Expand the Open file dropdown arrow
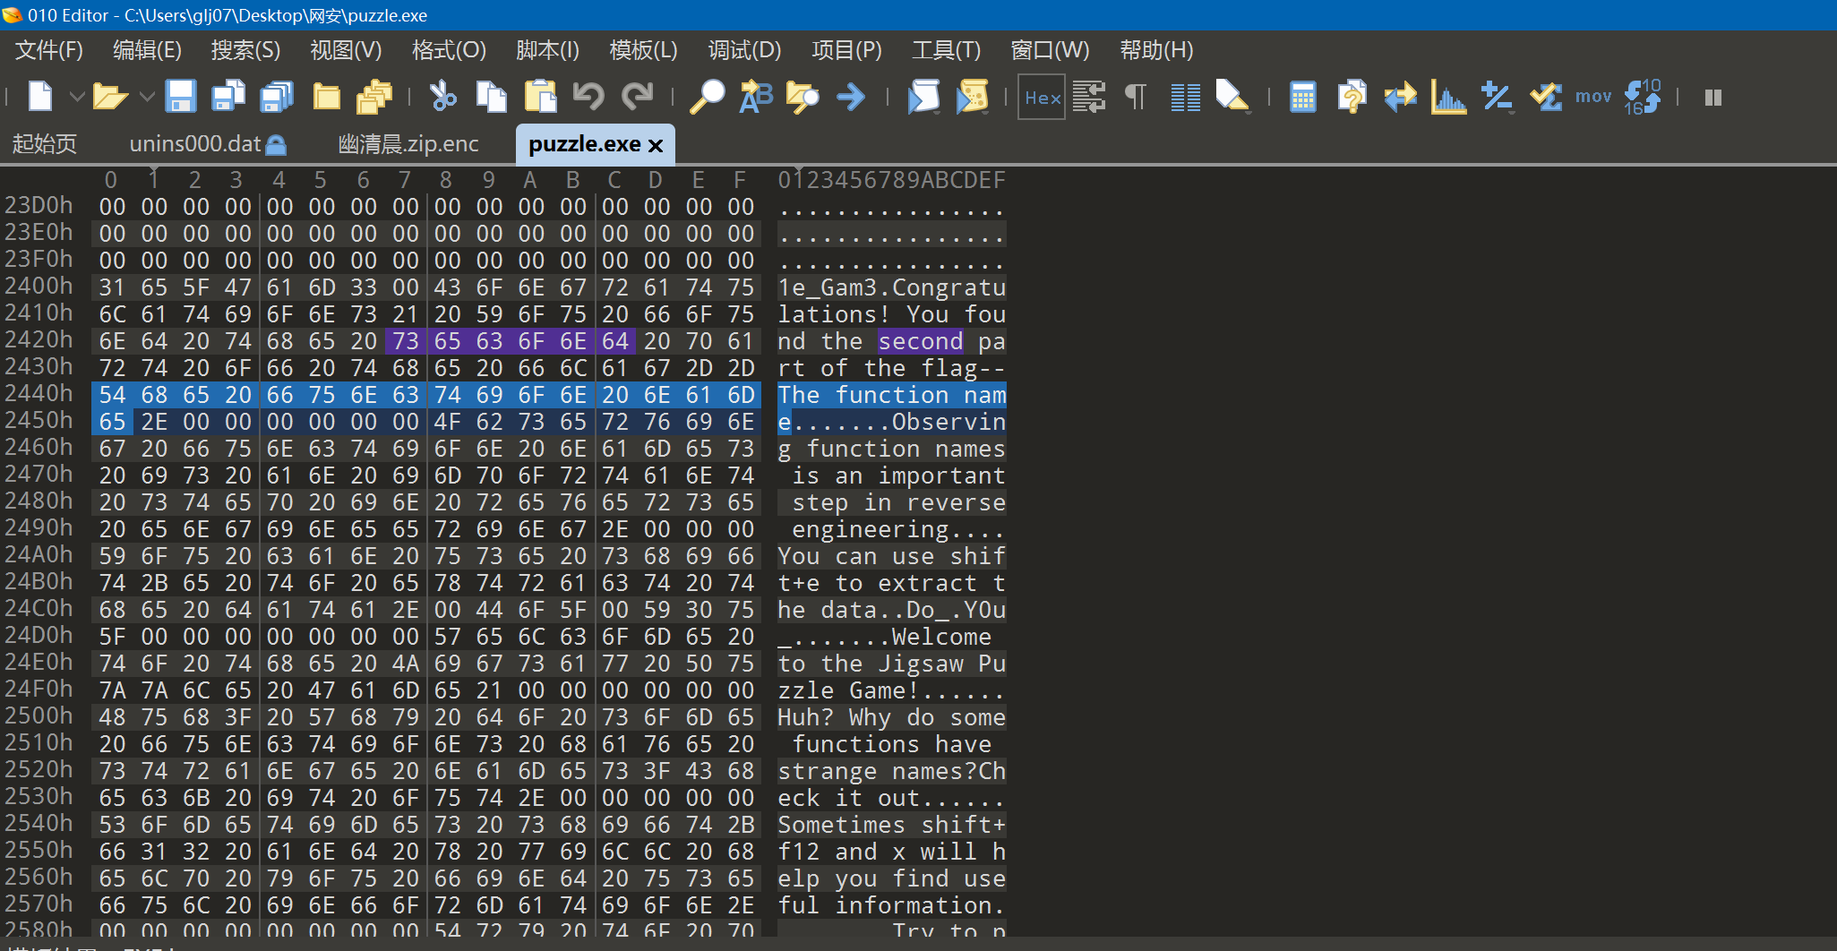The image size is (1837, 951). (147, 97)
